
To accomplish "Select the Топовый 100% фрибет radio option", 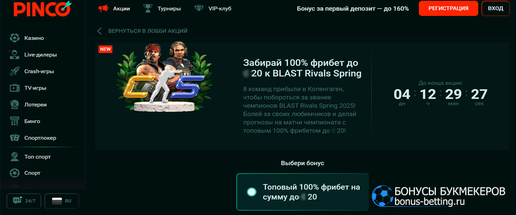I will [252, 192].
